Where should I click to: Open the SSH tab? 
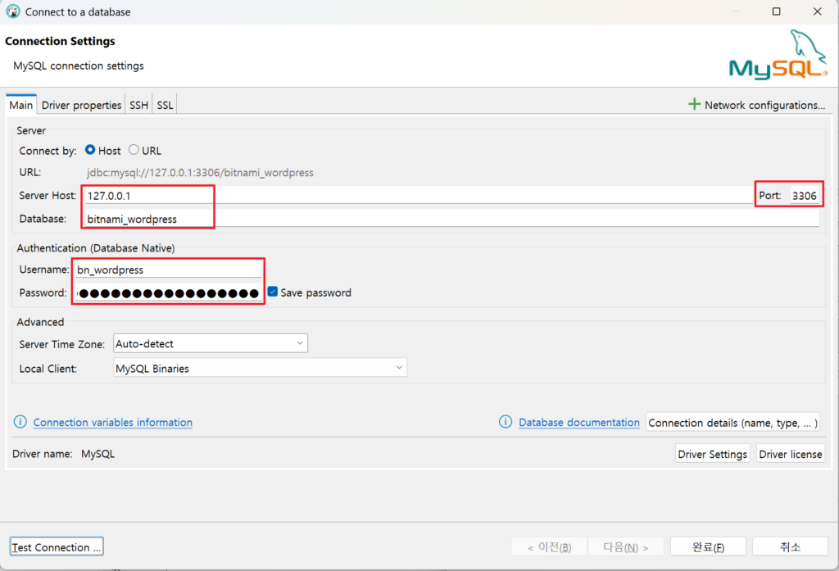point(138,105)
